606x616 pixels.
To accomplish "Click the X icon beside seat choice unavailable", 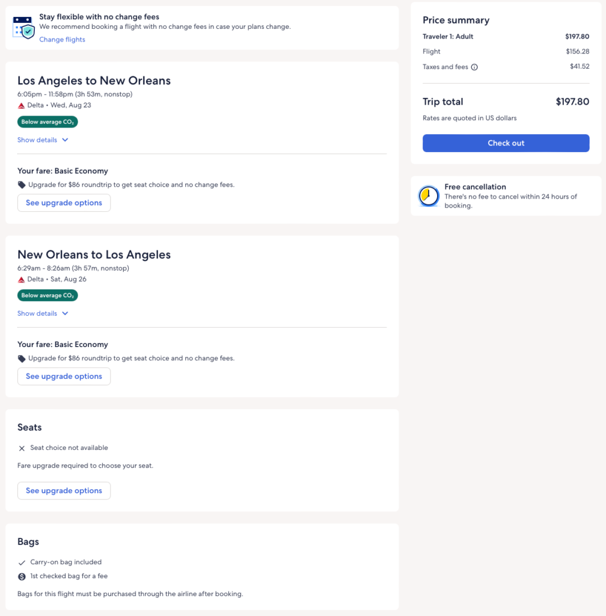I will pos(22,448).
